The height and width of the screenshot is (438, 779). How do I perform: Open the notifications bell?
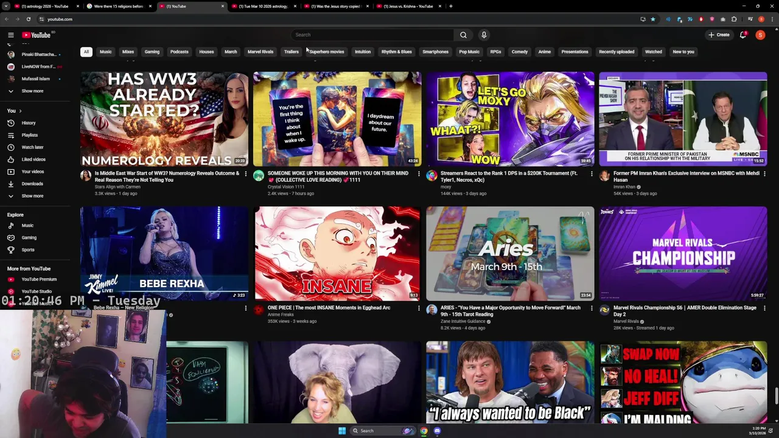743,35
